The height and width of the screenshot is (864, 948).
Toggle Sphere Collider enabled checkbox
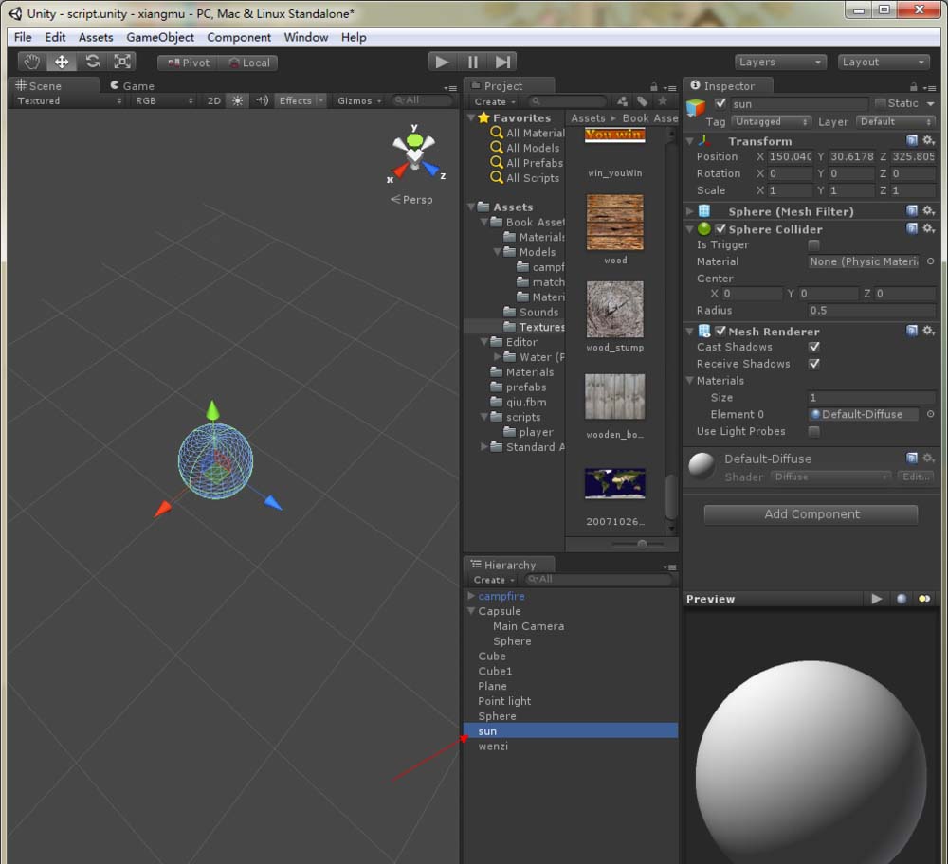[720, 229]
